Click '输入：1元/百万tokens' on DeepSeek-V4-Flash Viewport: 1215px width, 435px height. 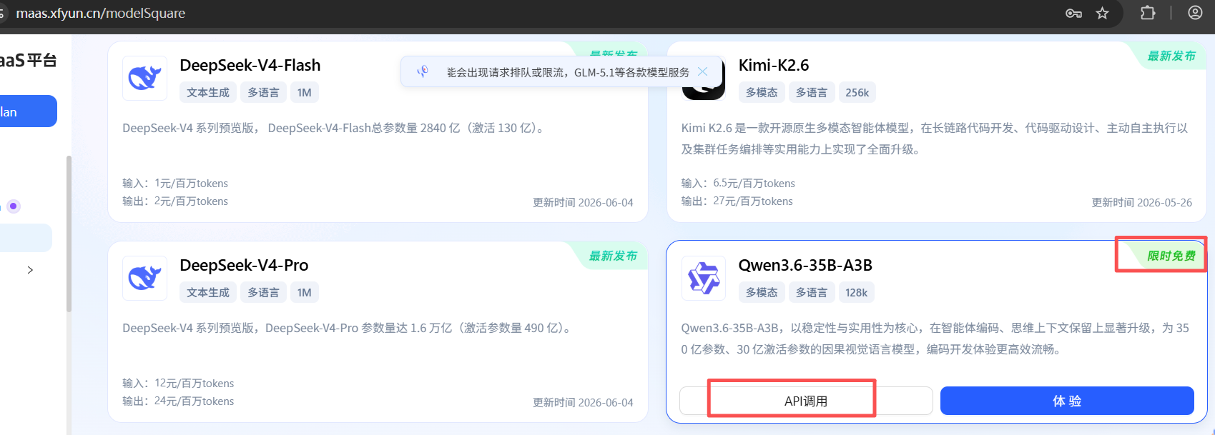tap(175, 184)
